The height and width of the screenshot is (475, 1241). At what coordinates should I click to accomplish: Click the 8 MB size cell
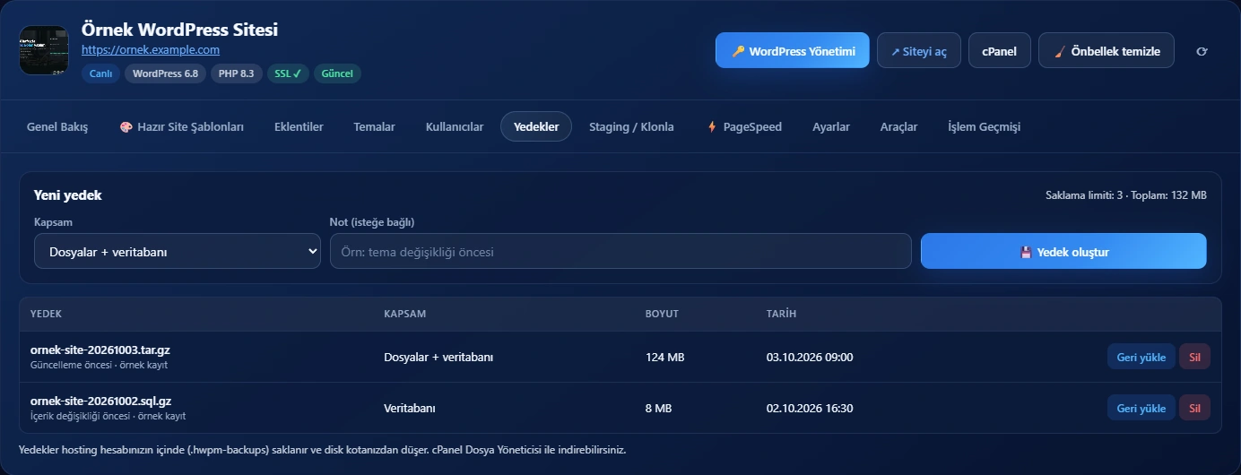[x=658, y=408]
